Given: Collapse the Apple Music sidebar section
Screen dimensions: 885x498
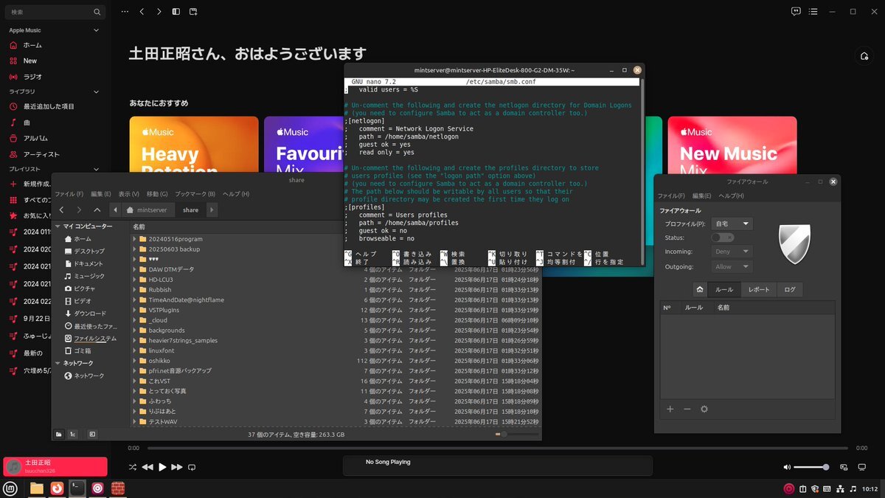Looking at the screenshot, I should [x=96, y=30].
